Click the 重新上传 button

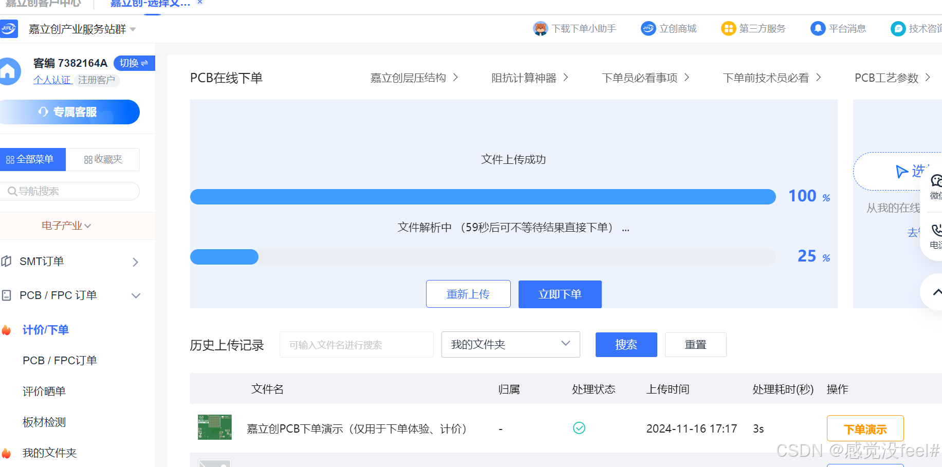coord(468,294)
